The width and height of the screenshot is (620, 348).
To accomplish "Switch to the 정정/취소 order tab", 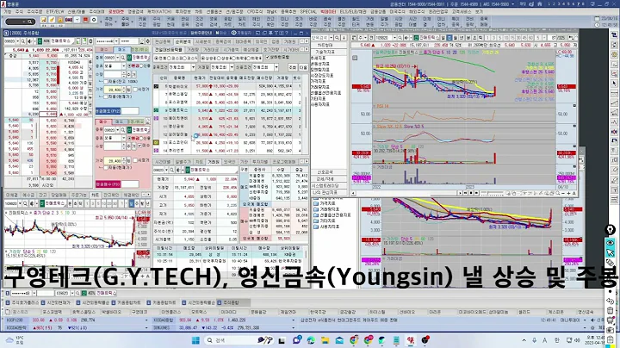I will tap(139, 50).
